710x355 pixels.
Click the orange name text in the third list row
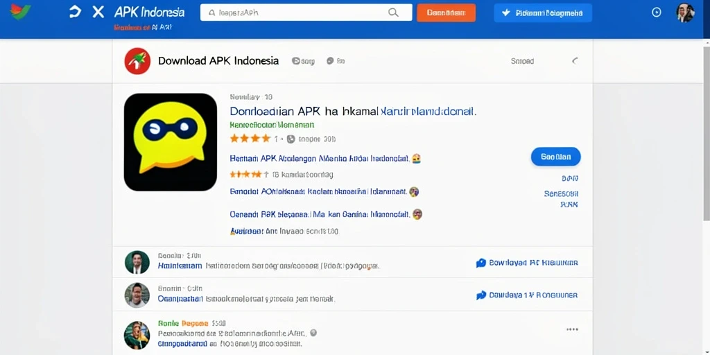tap(195, 323)
